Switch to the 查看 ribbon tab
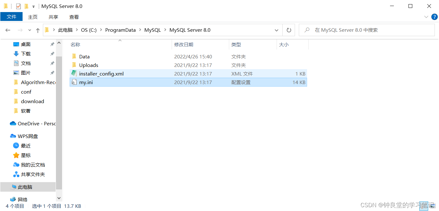The width and height of the screenshot is (439, 211). (x=74, y=17)
